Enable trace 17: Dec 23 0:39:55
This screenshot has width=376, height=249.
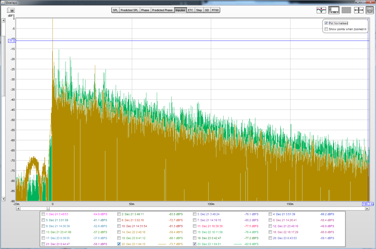coord(43,238)
